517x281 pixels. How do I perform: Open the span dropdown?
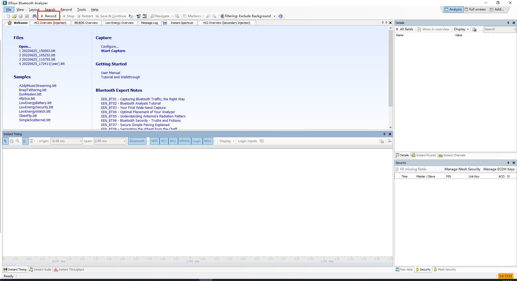click(x=124, y=141)
